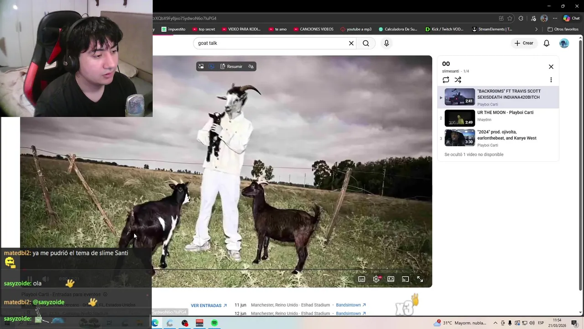
Task: Play UR THE MOON - Playboi Carti
Action: [505, 112]
